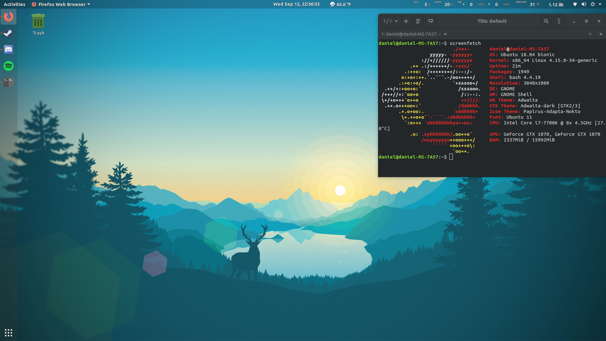Maximize the Tilix window
606x341 pixels.
point(586,21)
